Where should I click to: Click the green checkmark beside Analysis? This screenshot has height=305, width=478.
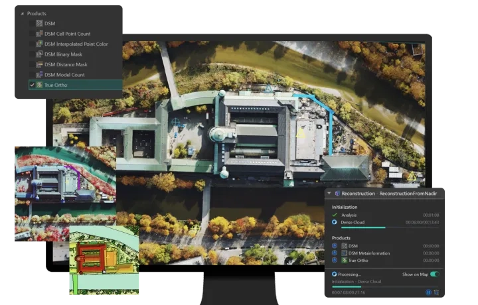(x=335, y=215)
